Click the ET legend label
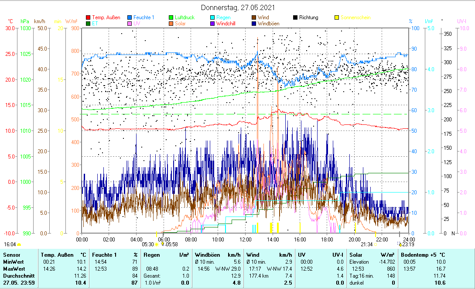Screen dimensions: 475x289 (95, 24)
